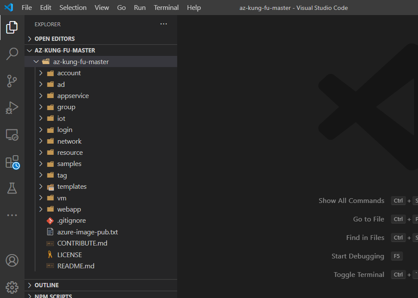Open the Search view in activity bar

click(x=12, y=54)
